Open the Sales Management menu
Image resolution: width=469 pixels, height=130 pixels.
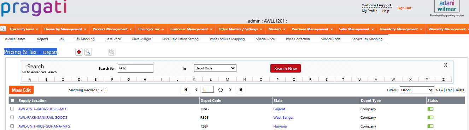coord(356,29)
